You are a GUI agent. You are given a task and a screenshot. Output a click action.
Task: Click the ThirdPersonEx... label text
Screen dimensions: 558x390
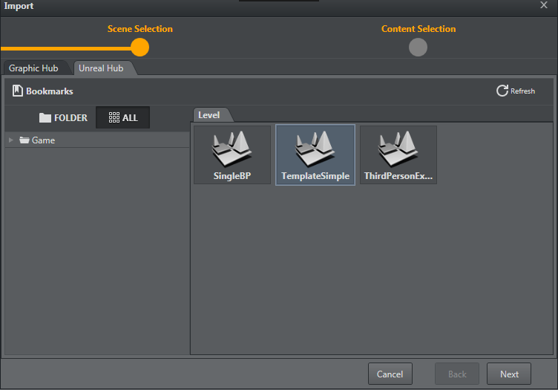pos(398,177)
